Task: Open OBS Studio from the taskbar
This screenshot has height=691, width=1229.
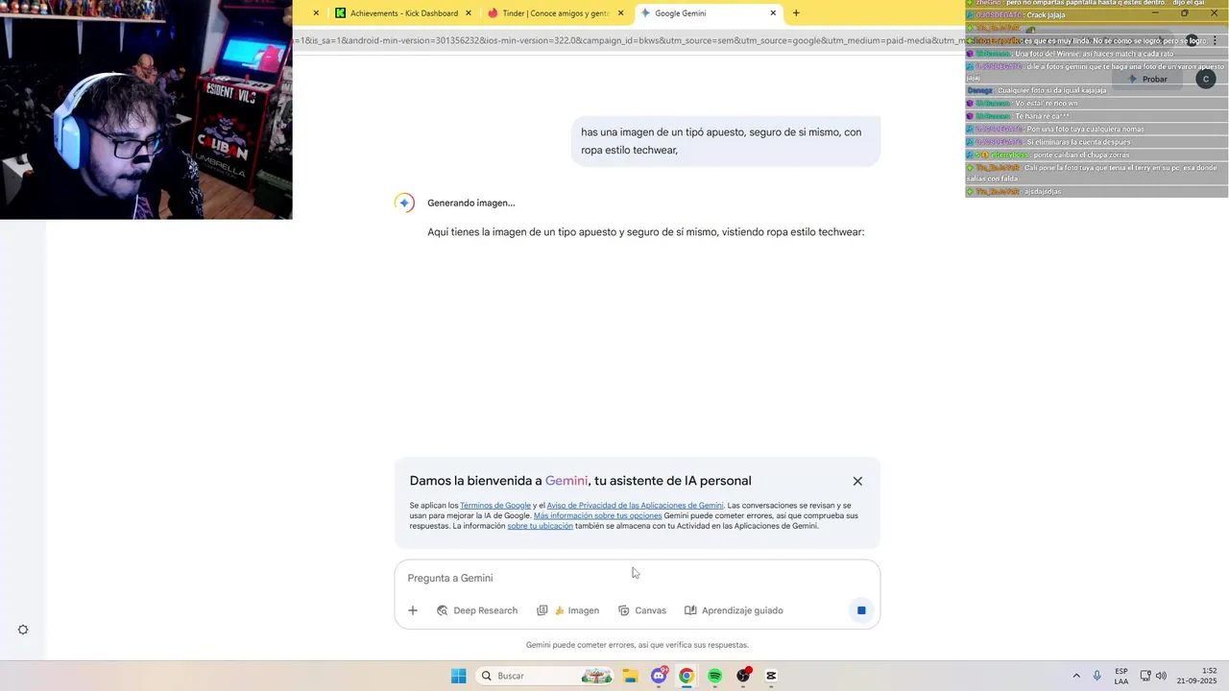Action: 743,676
